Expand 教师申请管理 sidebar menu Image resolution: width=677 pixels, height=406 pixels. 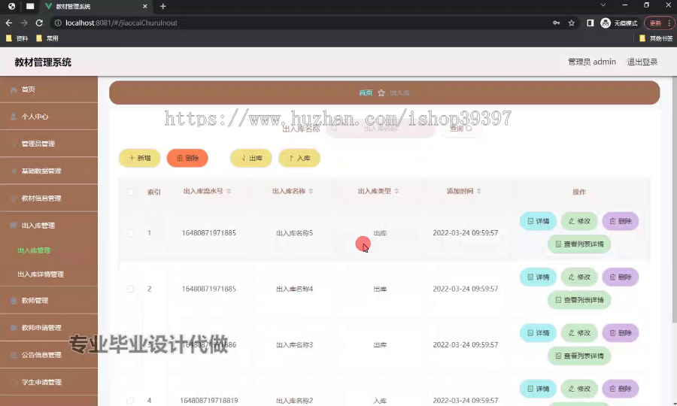click(49, 328)
